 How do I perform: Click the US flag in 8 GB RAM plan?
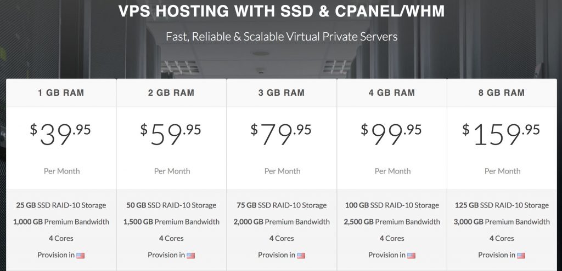(521, 255)
